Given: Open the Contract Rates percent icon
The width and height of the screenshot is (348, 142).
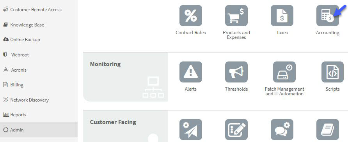Looking at the screenshot, I should 191,16.
